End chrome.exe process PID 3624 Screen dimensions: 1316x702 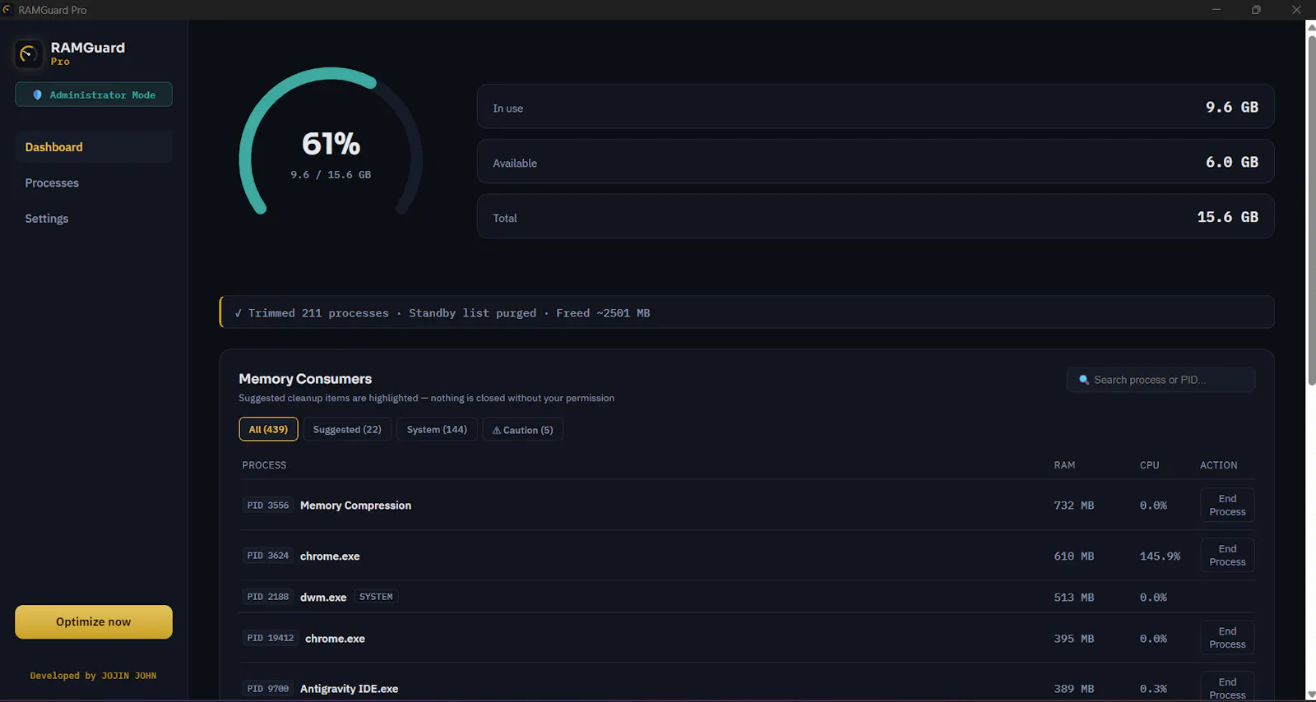(x=1227, y=555)
